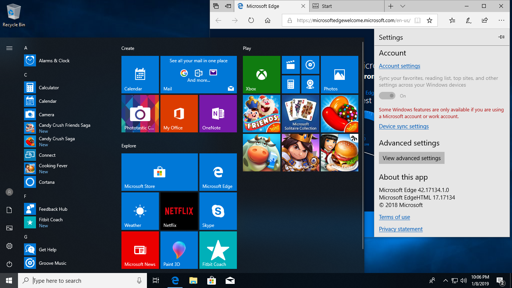Image resolution: width=512 pixels, height=288 pixels.
Task: Open the My Office tile
Action: 179,114
